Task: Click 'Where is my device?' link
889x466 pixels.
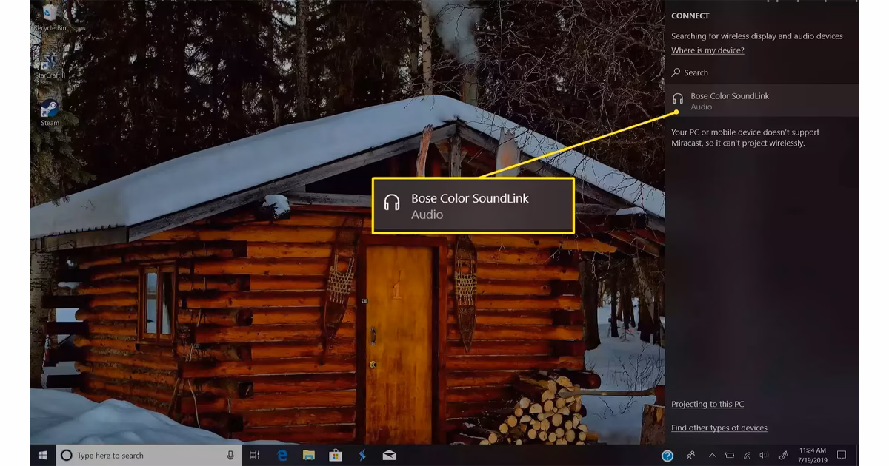Action: pos(707,50)
